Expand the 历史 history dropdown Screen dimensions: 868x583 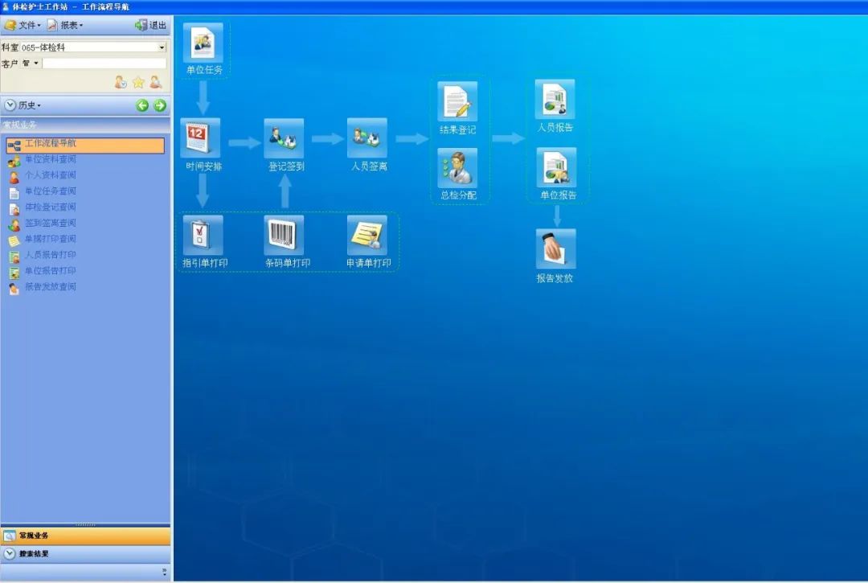tap(24, 105)
